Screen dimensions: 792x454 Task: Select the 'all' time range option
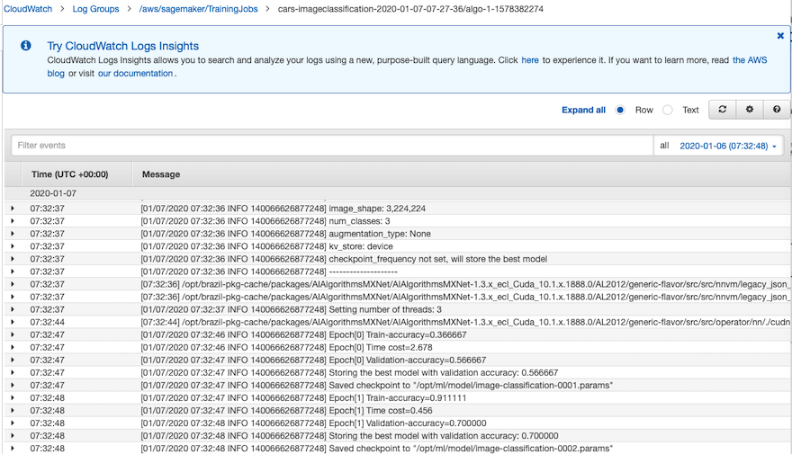coord(664,146)
